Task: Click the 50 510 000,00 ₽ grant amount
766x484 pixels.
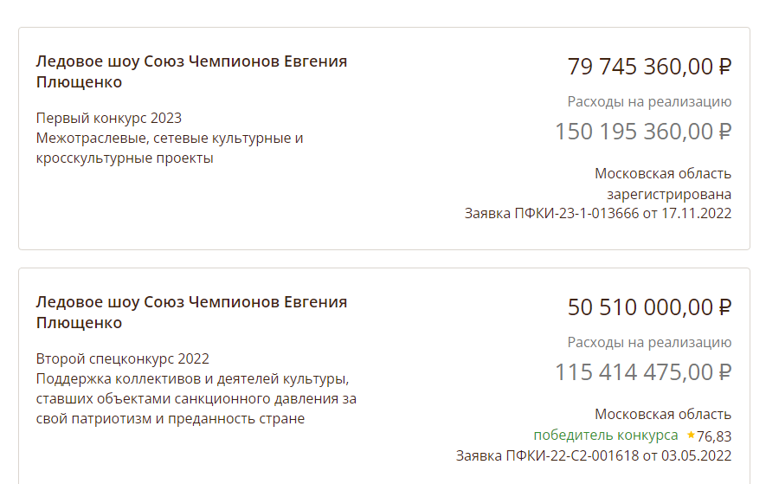Action: pos(649,307)
